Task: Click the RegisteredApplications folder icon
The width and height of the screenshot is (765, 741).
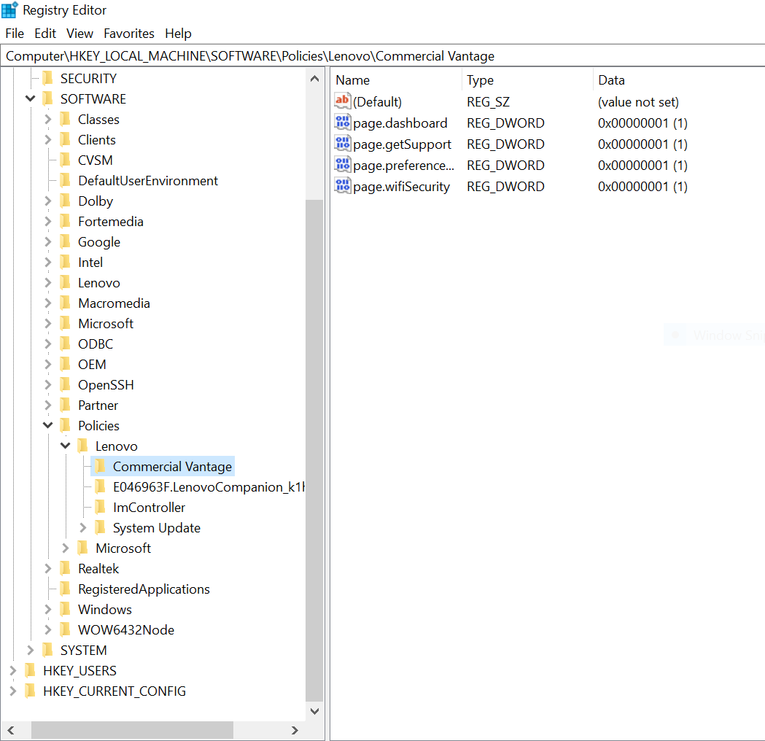Action: coord(66,589)
